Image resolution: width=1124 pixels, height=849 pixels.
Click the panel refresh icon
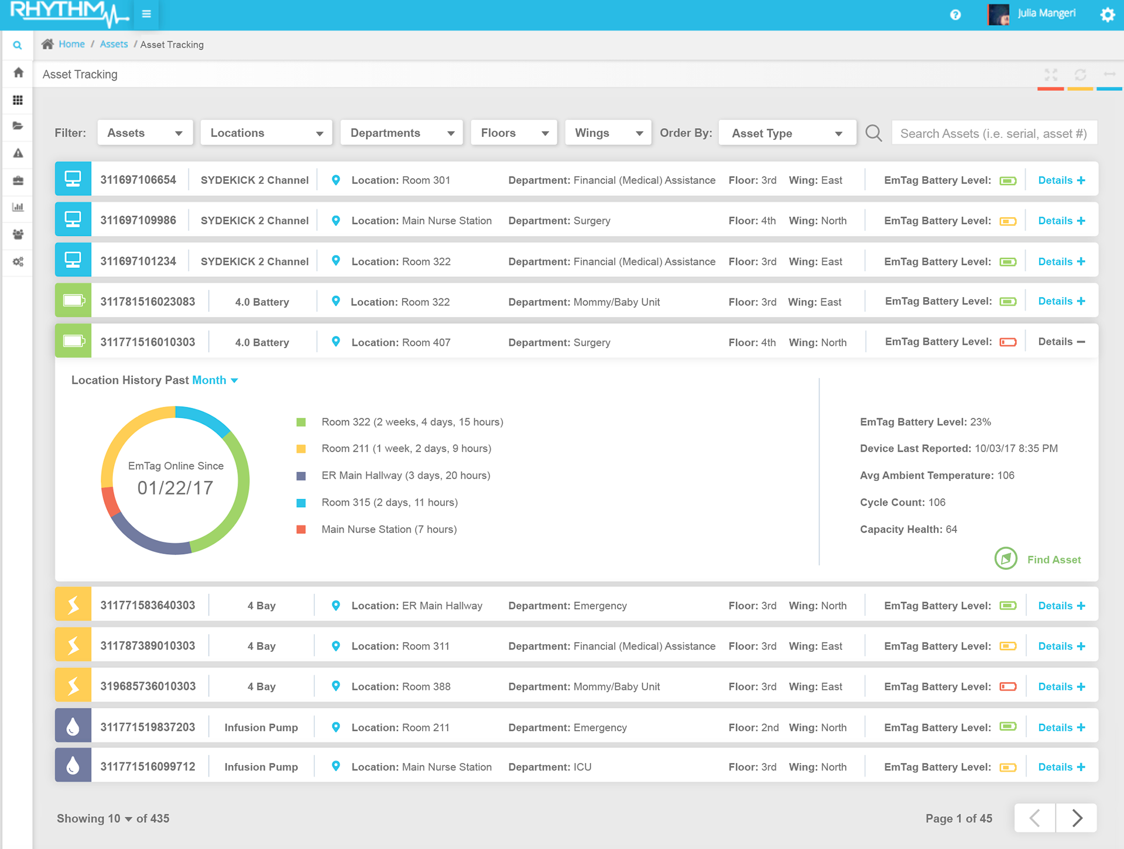pos(1080,74)
